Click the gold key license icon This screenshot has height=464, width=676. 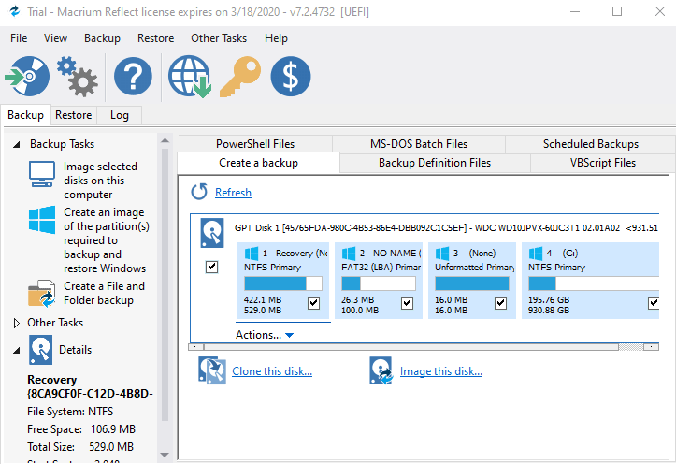coord(240,77)
